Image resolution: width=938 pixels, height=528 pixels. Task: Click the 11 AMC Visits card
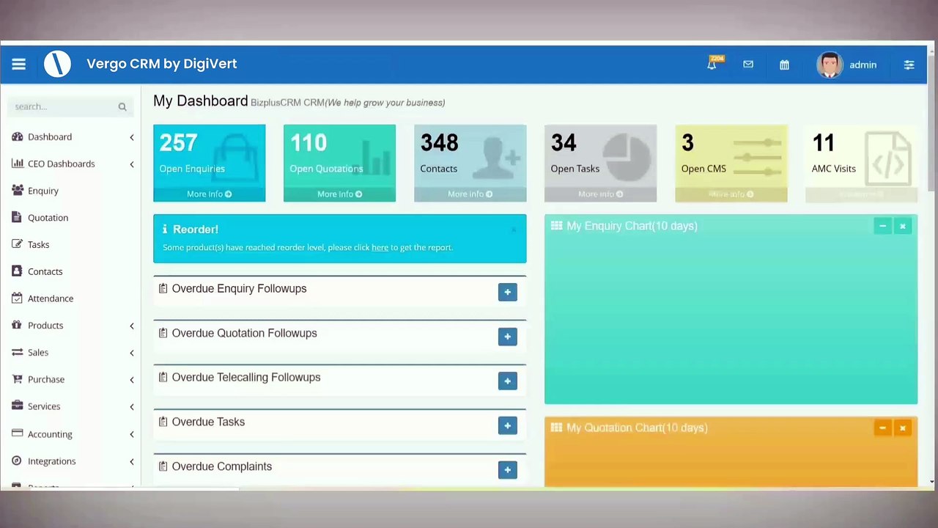[x=861, y=163]
